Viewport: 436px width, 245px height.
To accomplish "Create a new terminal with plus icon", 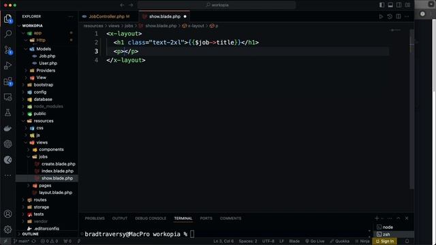I will click(377, 218).
